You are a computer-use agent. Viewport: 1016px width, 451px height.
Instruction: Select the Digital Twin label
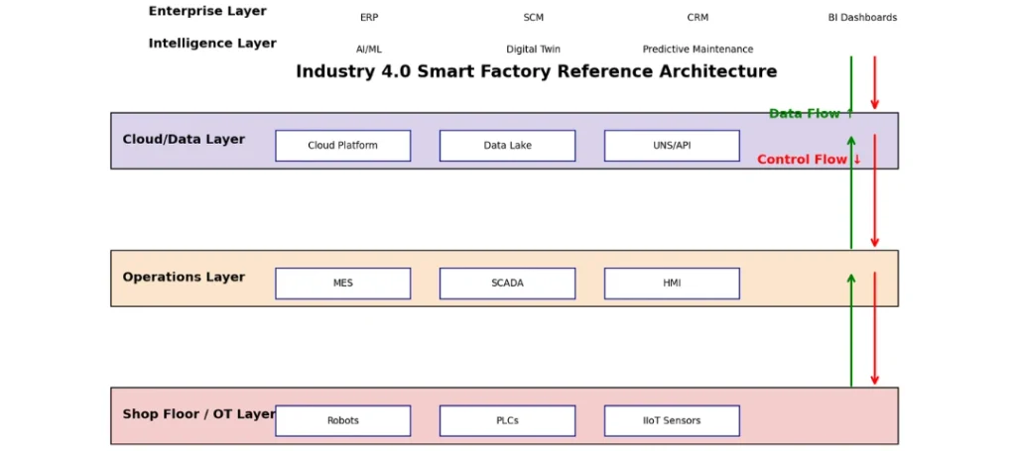[533, 50]
